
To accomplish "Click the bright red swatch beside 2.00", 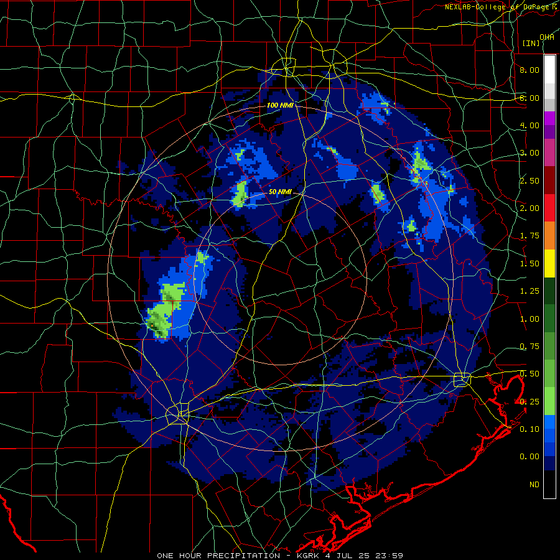I will pos(549,207).
